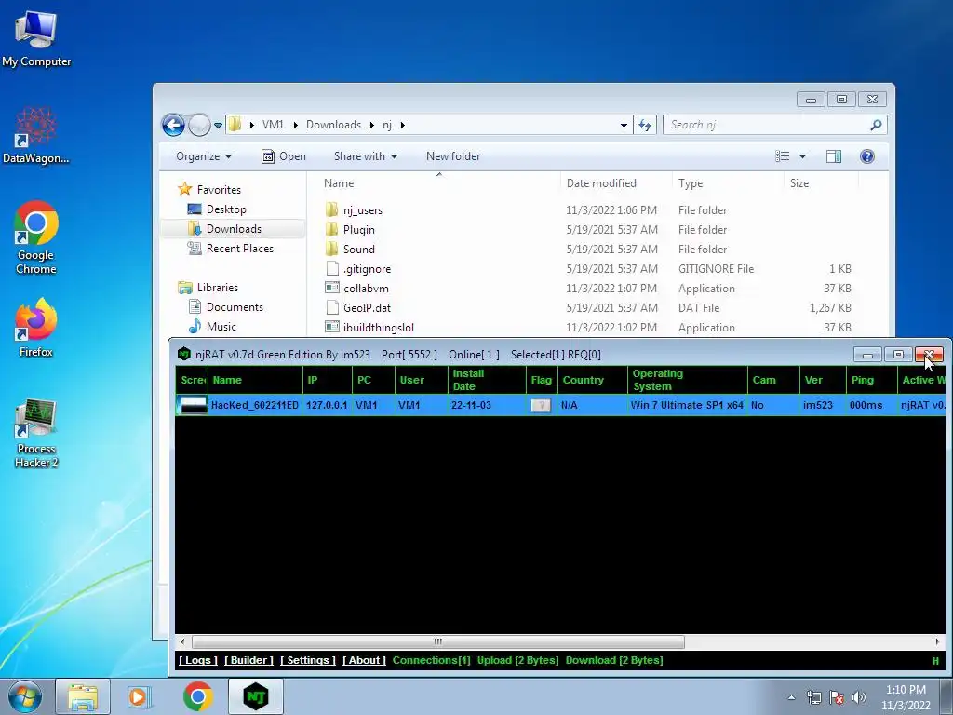Launch Firefox desktop shortcut
Image resolution: width=953 pixels, height=715 pixels.
point(36,327)
